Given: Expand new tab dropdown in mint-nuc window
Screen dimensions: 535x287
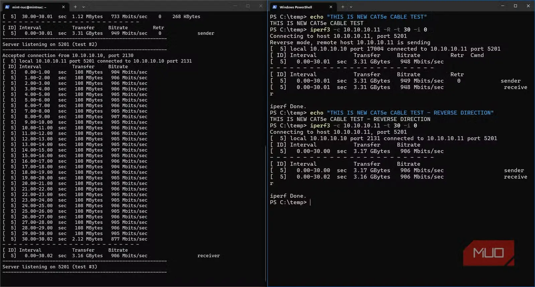Looking at the screenshot, I should point(84,7).
